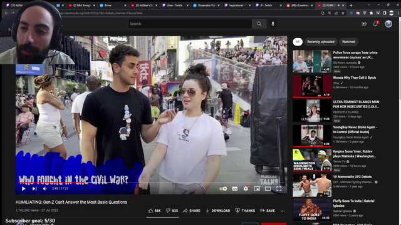The image size is (401, 225).
Task: Open the Wonda Why They Call U Bytch thumbnail
Action: click(x=312, y=86)
